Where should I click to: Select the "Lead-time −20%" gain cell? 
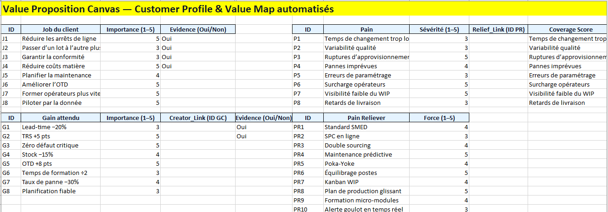click(60, 127)
